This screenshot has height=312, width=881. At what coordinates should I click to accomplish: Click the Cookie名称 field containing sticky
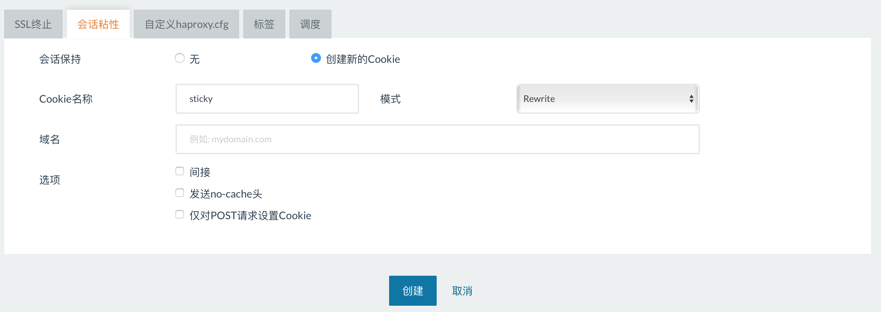pyautogui.click(x=267, y=99)
